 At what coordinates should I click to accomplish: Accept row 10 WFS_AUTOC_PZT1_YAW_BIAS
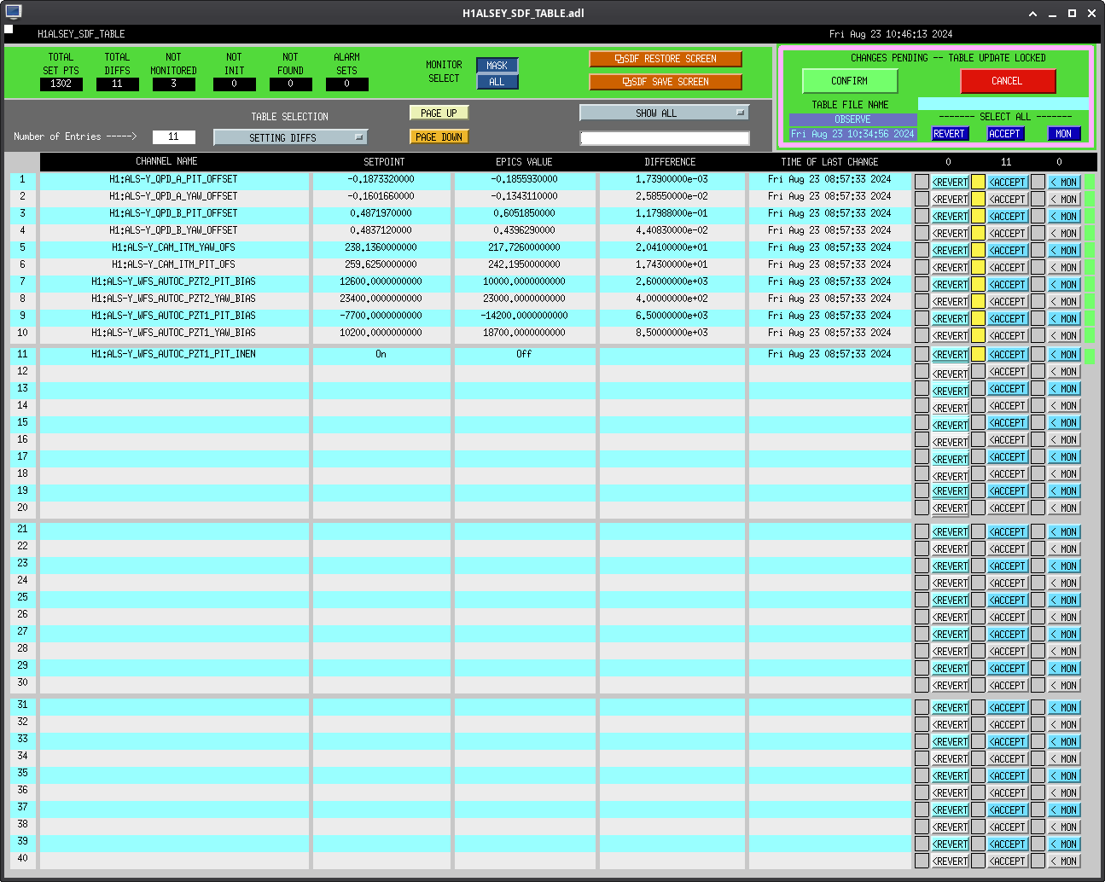pyautogui.click(x=1008, y=335)
